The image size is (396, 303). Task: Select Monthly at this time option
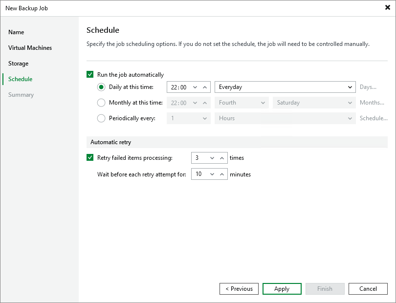tap(101, 103)
